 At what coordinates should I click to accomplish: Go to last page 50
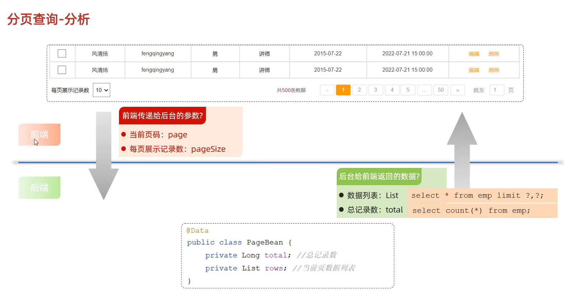point(441,90)
